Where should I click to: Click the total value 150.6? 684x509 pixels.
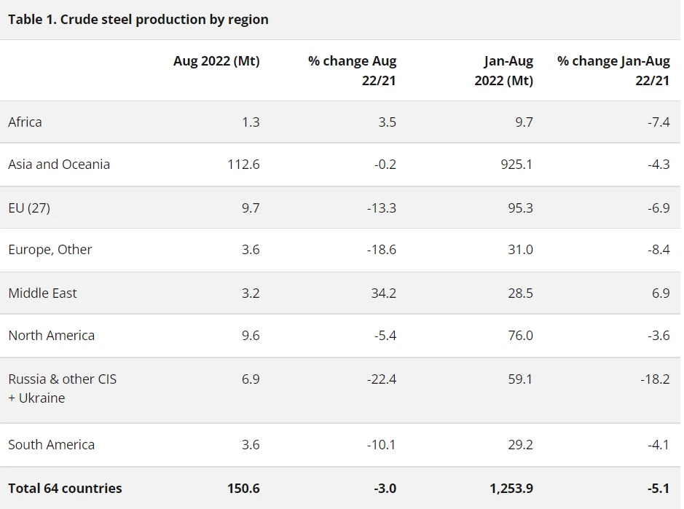coord(243,489)
